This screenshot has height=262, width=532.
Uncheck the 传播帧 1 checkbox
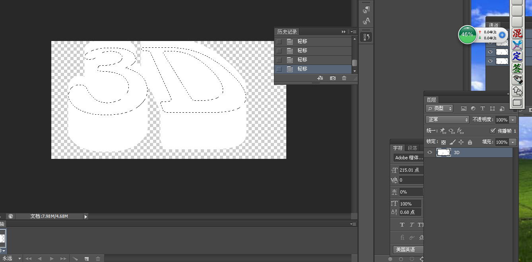(493, 131)
